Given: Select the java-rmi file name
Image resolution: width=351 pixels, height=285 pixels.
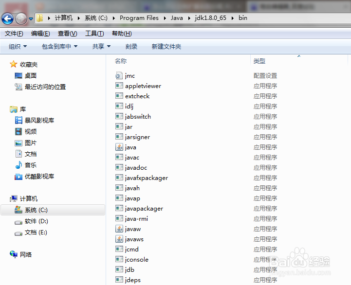Looking at the screenshot, I should tap(136, 219).
